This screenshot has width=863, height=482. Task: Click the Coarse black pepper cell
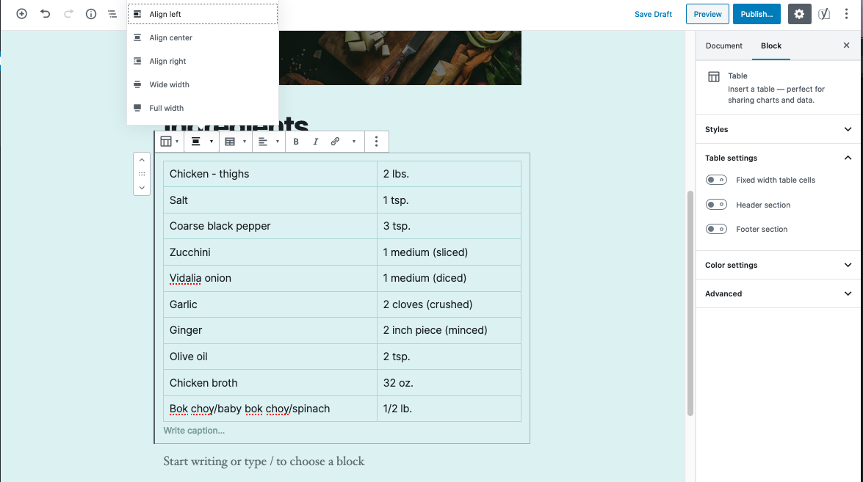[x=270, y=226]
